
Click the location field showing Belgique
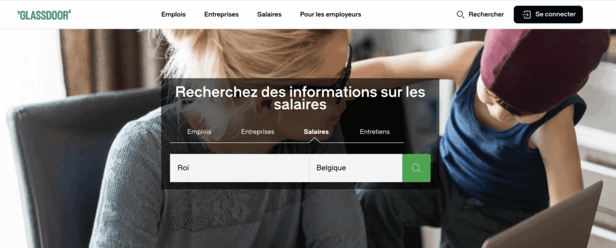356,168
